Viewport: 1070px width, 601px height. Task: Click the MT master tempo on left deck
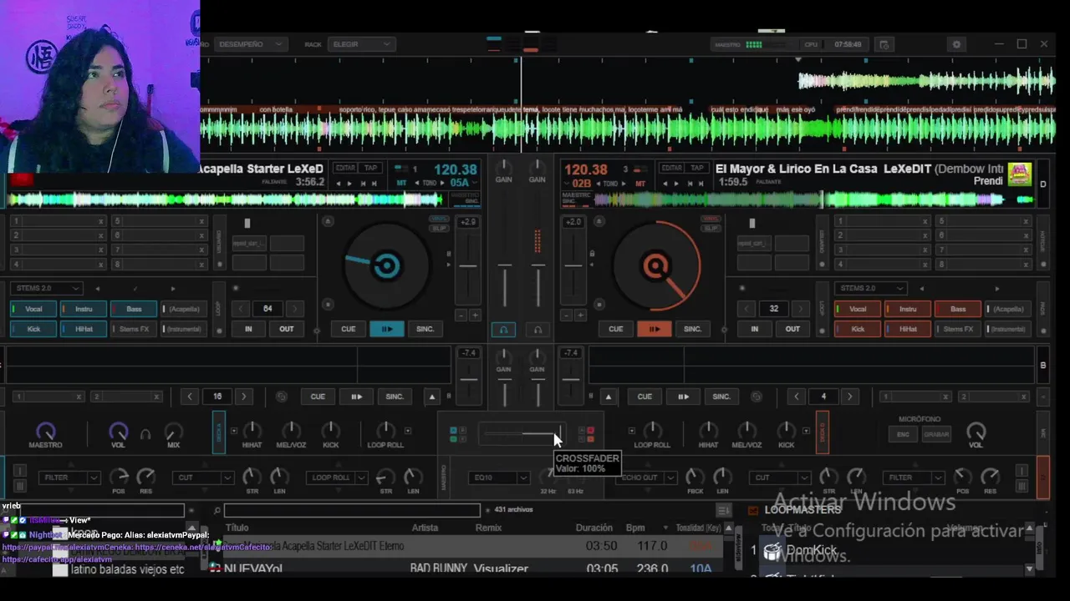pos(401,183)
